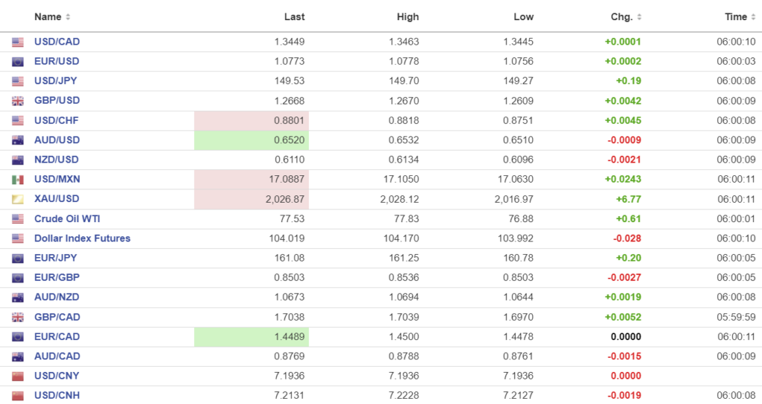Click the USD/CNH row time cell
This screenshot has height=404, width=762.
(x=736, y=395)
